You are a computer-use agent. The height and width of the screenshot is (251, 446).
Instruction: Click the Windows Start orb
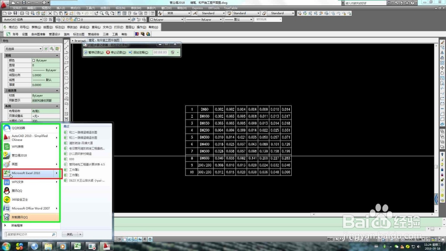coord(6,246)
